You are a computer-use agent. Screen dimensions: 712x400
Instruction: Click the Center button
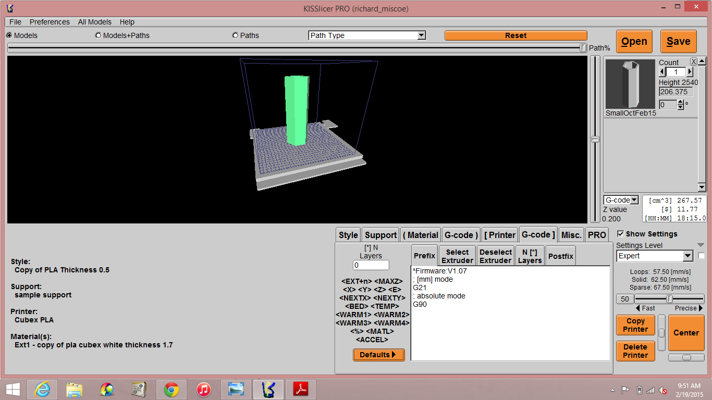686,333
